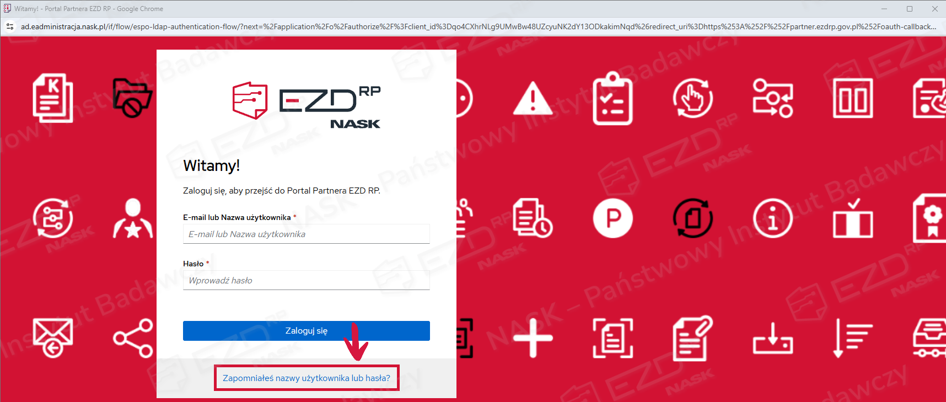Click the warning triangle icon

[533, 98]
